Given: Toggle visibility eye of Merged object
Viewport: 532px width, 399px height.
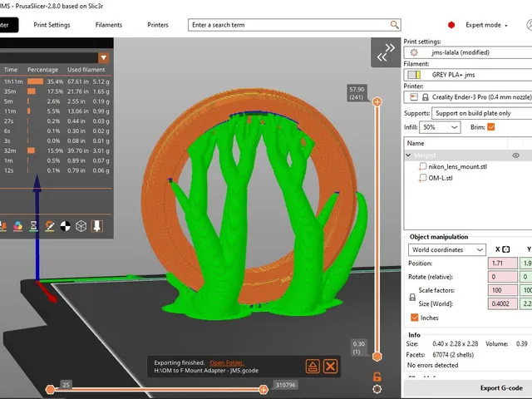Looking at the screenshot, I should tap(515, 155).
